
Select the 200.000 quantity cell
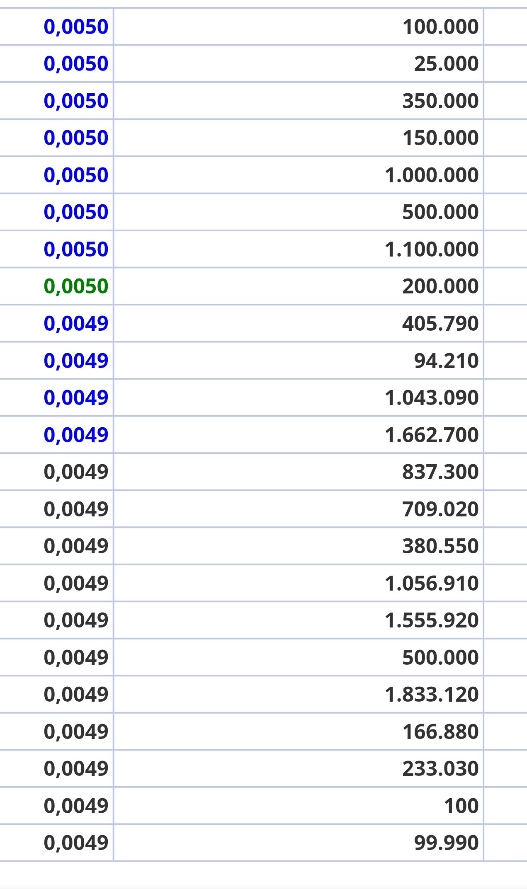[x=299, y=286]
